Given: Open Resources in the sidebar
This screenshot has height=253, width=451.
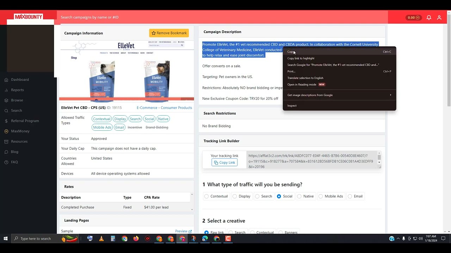Looking at the screenshot, I should pos(19,141).
